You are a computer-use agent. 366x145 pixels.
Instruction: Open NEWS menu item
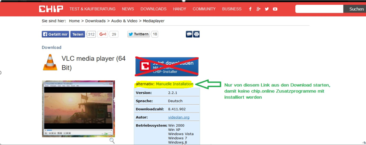coord(128,9)
